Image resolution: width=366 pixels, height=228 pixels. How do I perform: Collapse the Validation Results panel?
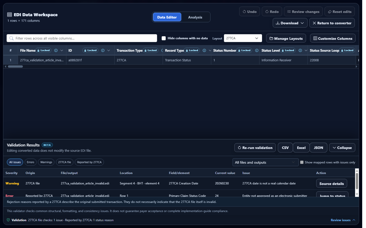(x=342, y=148)
